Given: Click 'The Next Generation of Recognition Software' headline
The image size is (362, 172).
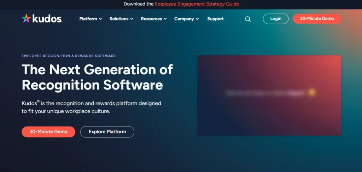Looking at the screenshot, I should 97,77.
